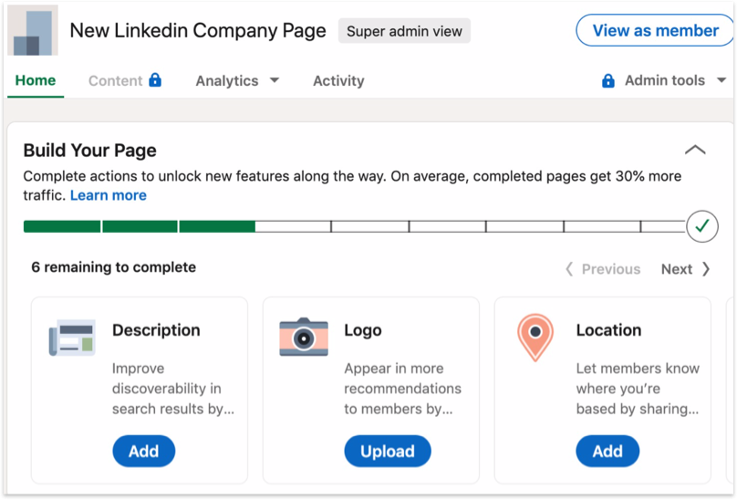Click the Logo camera icon

[304, 337]
